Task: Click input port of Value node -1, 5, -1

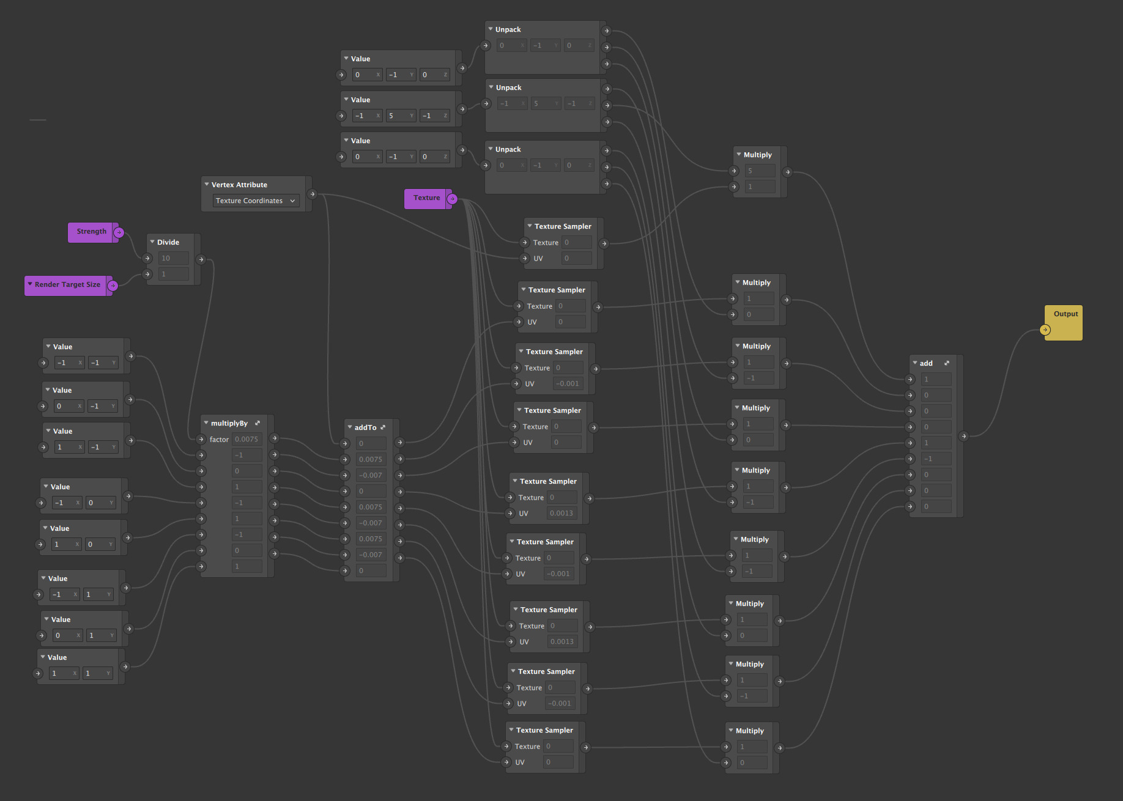Action: point(341,116)
